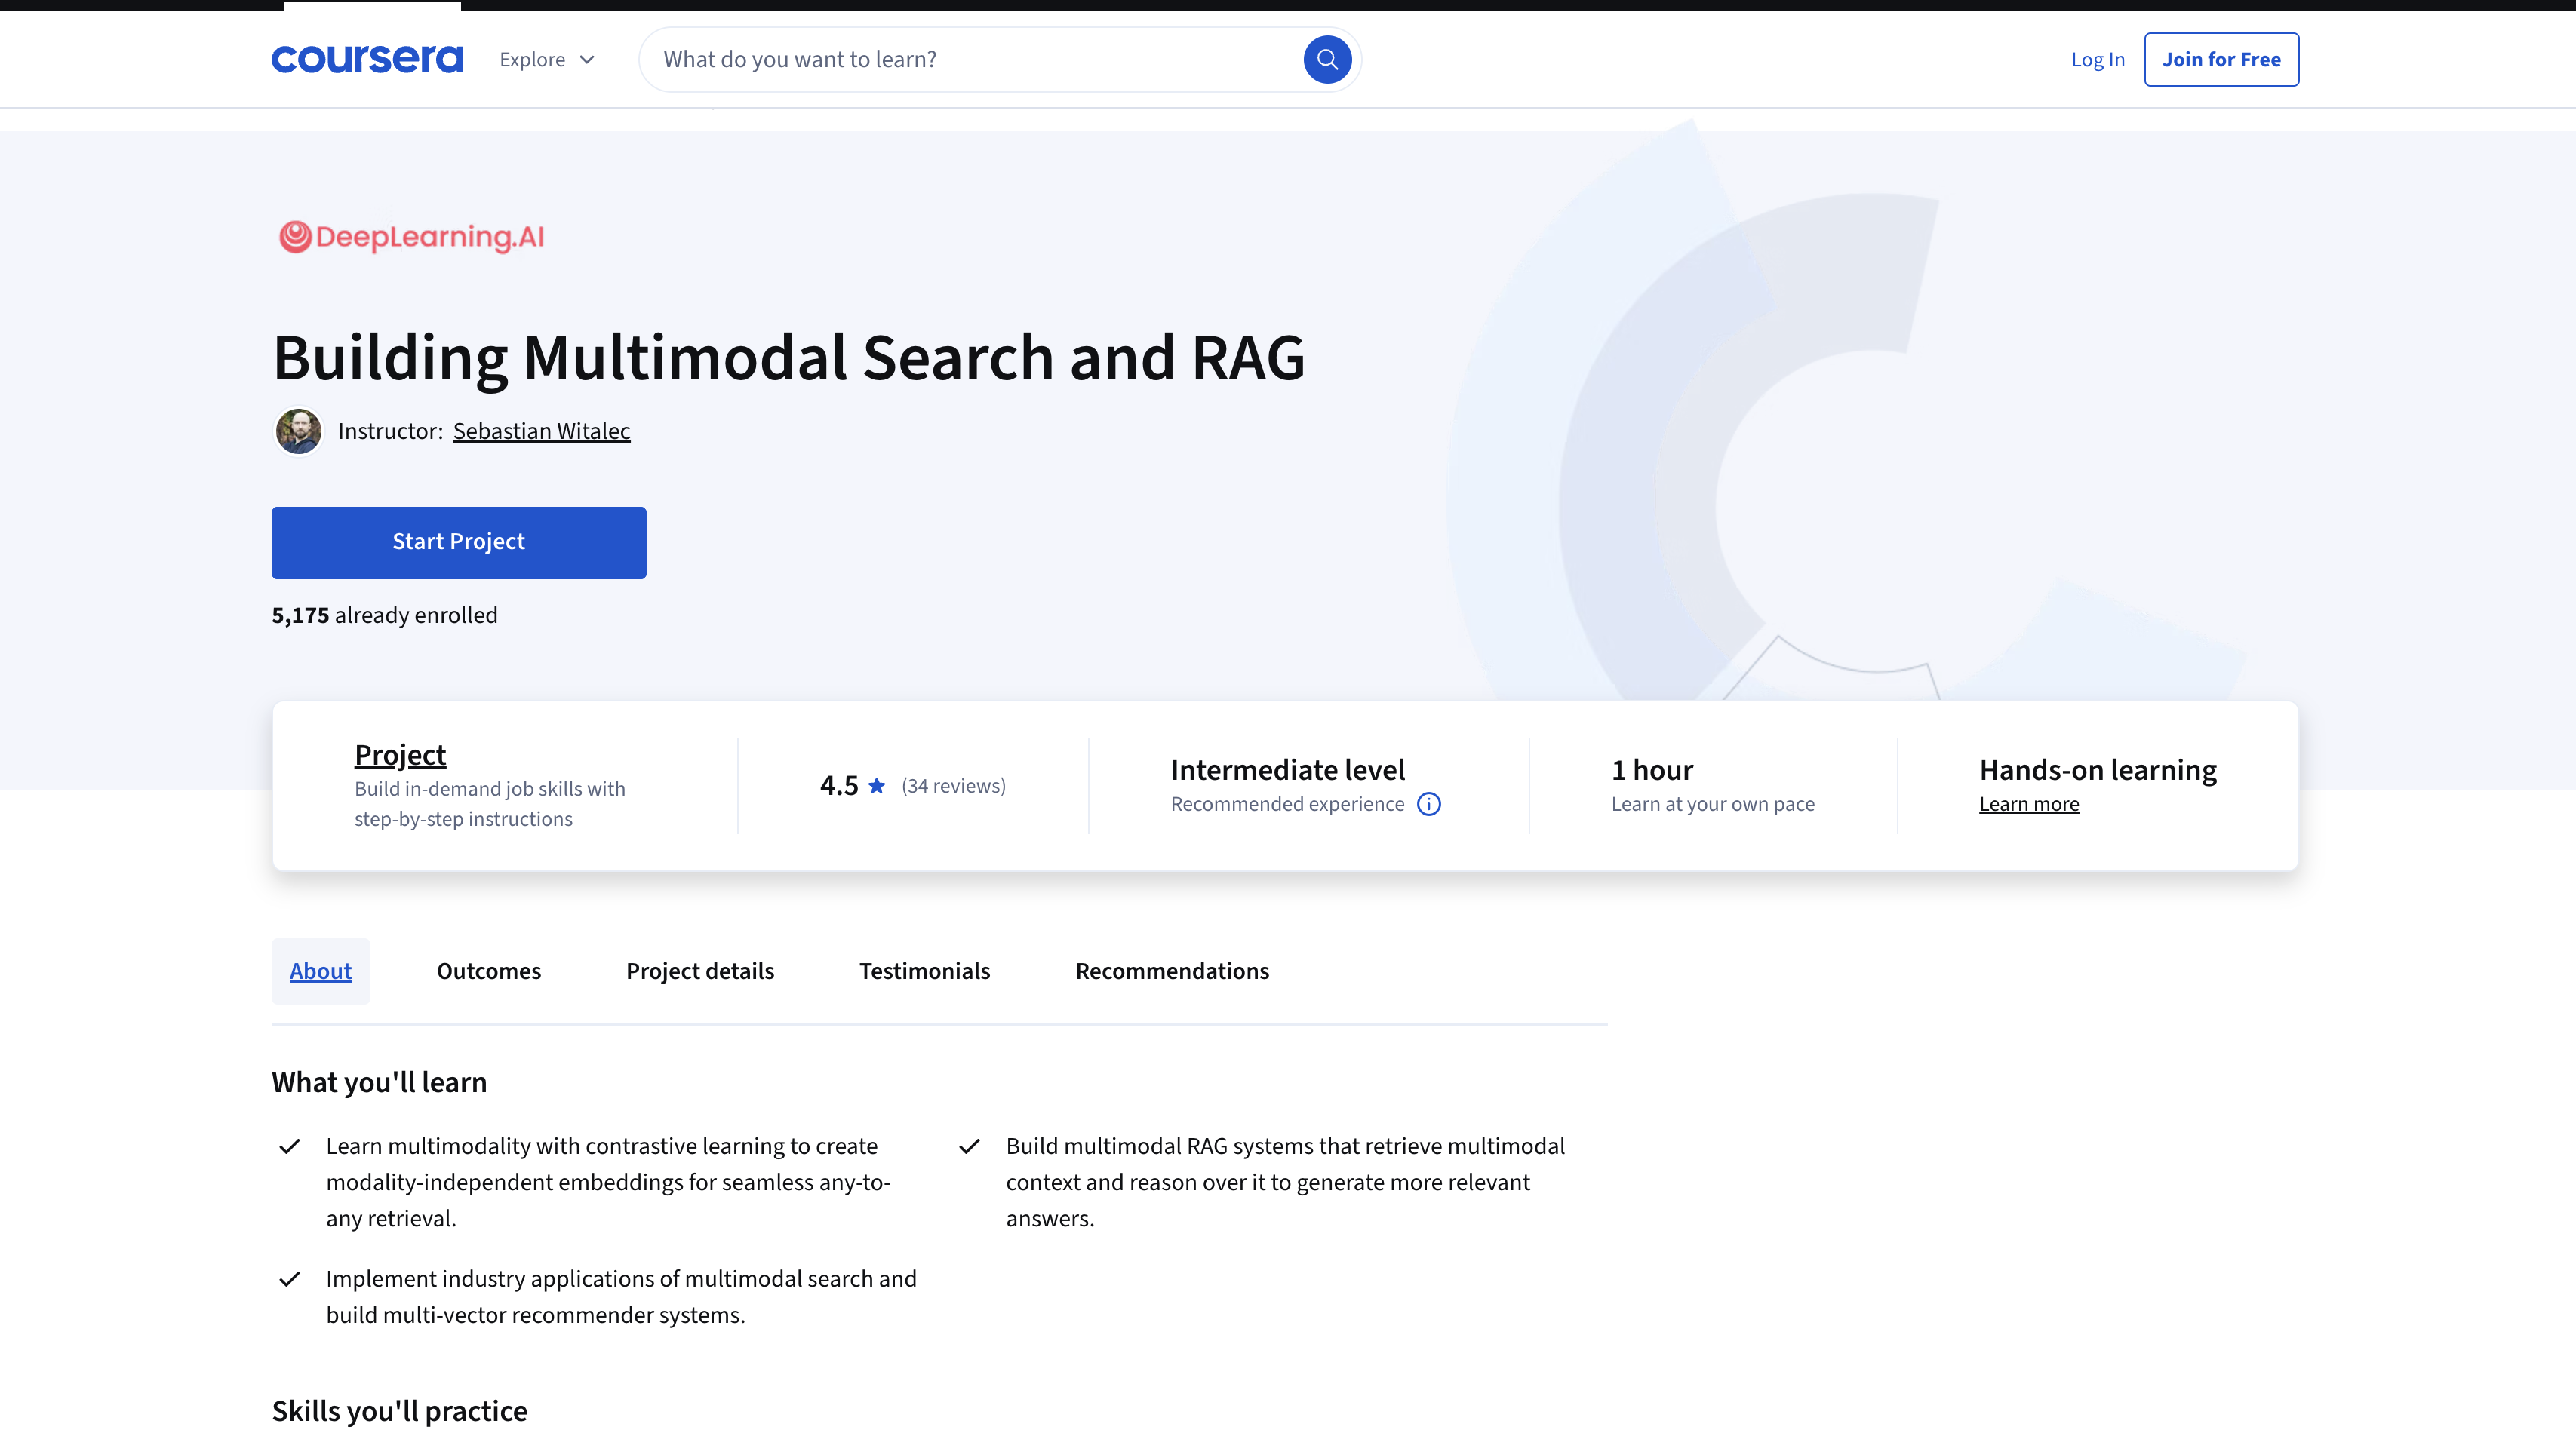Click the blue rating star icon
Viewport: 2576px width, 1430px height.
877,785
